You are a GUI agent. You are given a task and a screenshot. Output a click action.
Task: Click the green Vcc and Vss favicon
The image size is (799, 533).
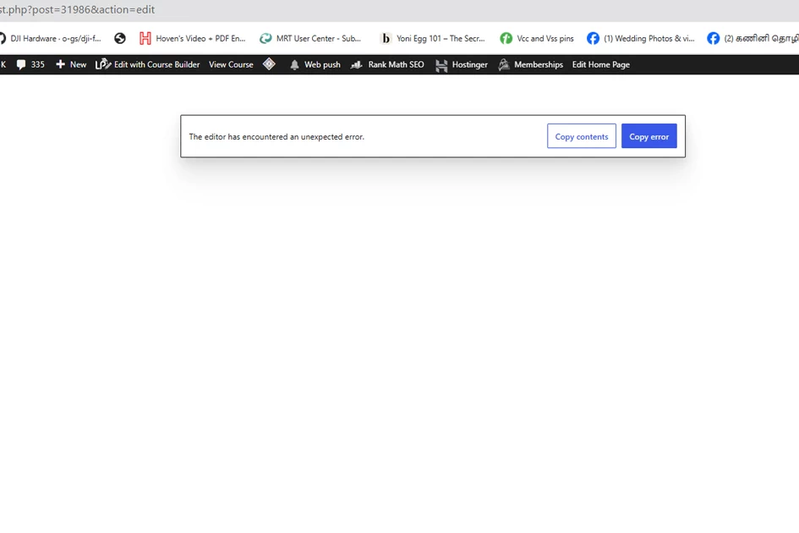click(506, 38)
